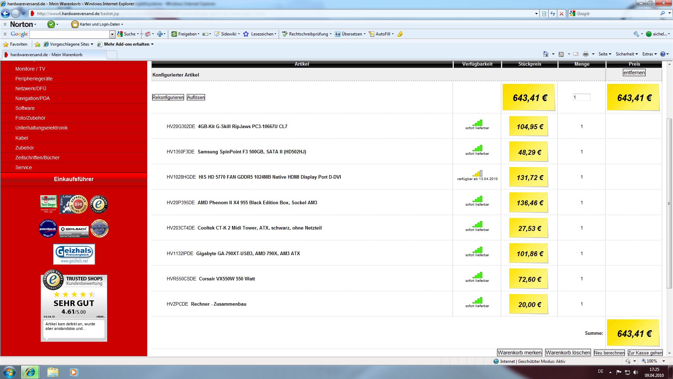This screenshot has width=673, height=379.
Task: Open the Extras menu
Action: 650,54
